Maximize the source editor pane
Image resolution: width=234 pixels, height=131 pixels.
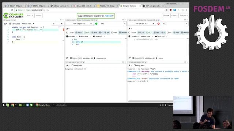coord(61,20)
